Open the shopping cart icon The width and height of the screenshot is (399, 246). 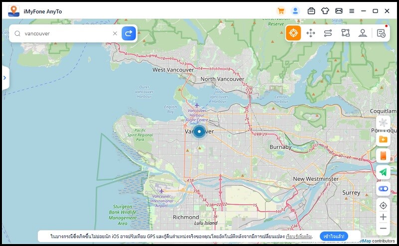click(281, 11)
